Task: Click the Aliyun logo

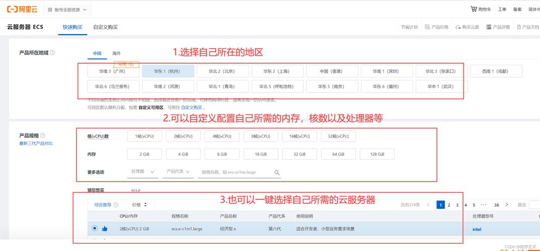Action: [22, 9]
